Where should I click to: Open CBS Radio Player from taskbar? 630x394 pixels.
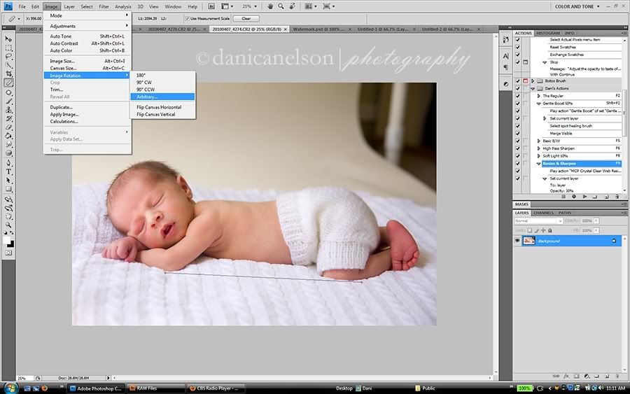click(x=216, y=388)
